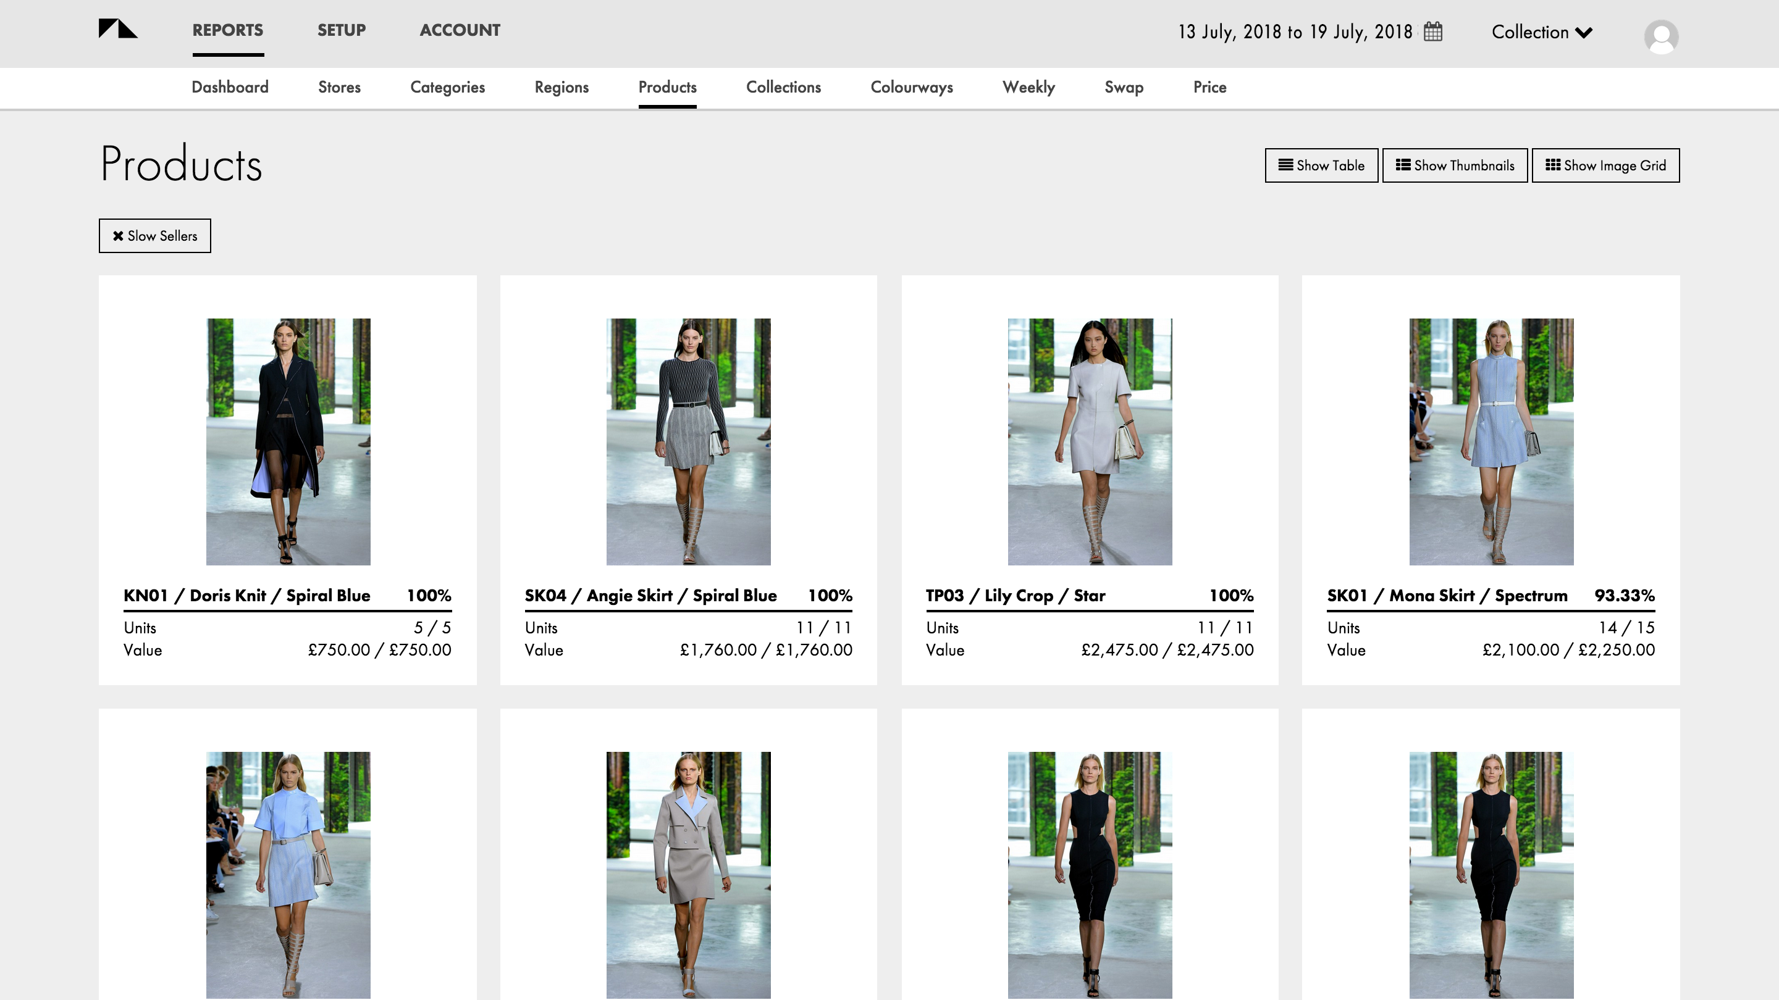The width and height of the screenshot is (1779, 1000).
Task: Switch to the Price tab
Action: click(x=1210, y=88)
